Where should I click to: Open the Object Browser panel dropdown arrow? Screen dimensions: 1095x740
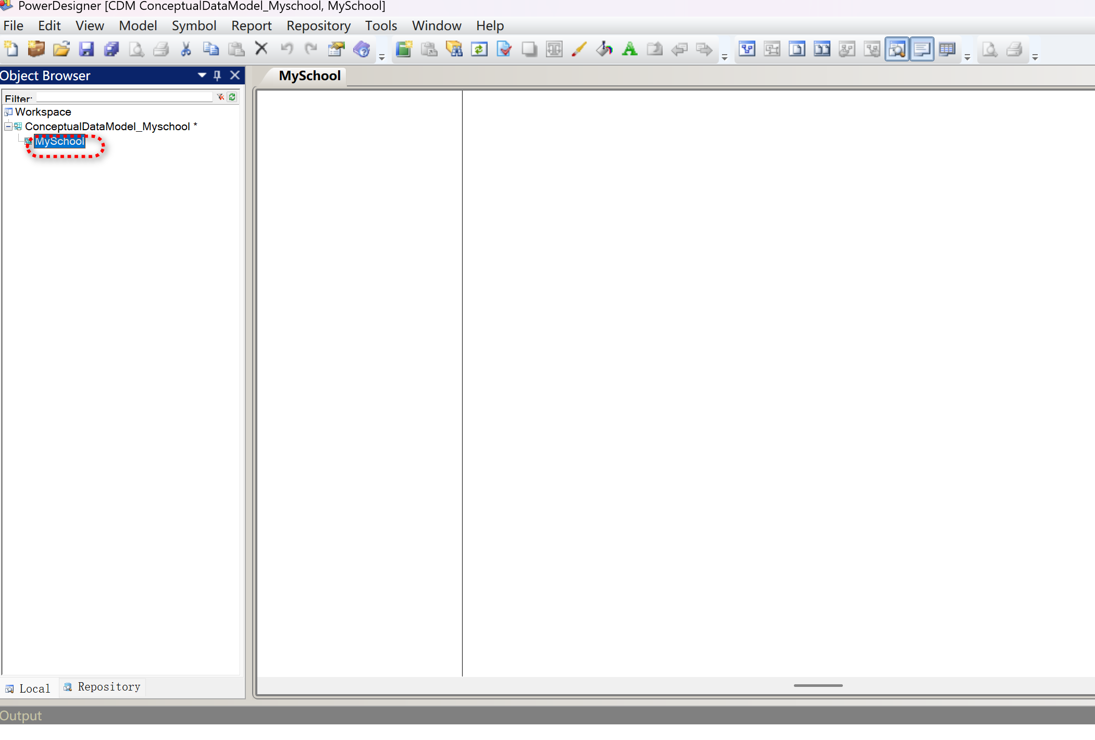(x=202, y=76)
